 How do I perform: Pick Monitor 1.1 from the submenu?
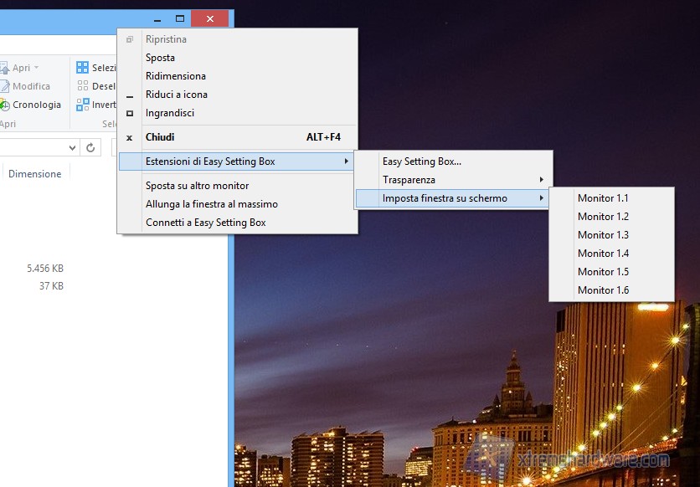603,198
